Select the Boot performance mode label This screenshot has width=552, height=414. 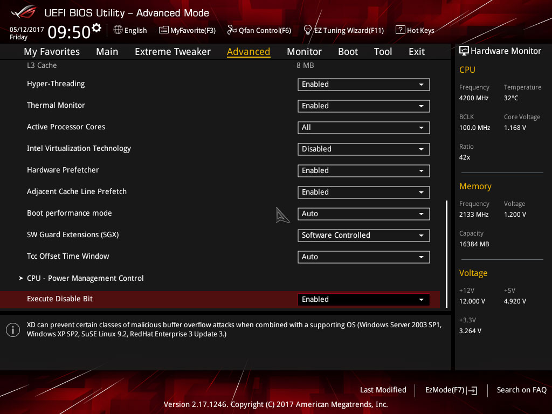pyautogui.click(x=70, y=213)
